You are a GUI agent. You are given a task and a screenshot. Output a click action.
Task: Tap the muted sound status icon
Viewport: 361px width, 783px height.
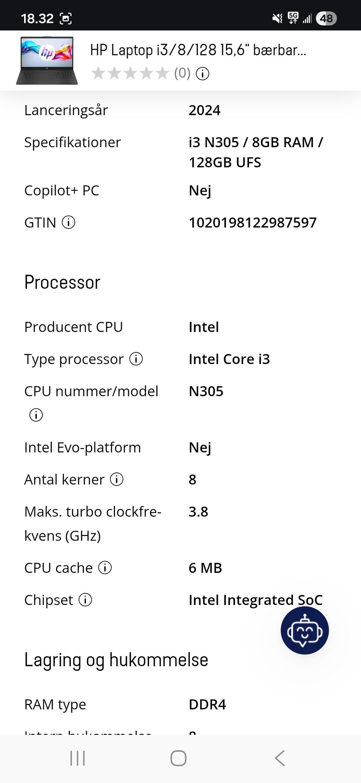(x=277, y=18)
